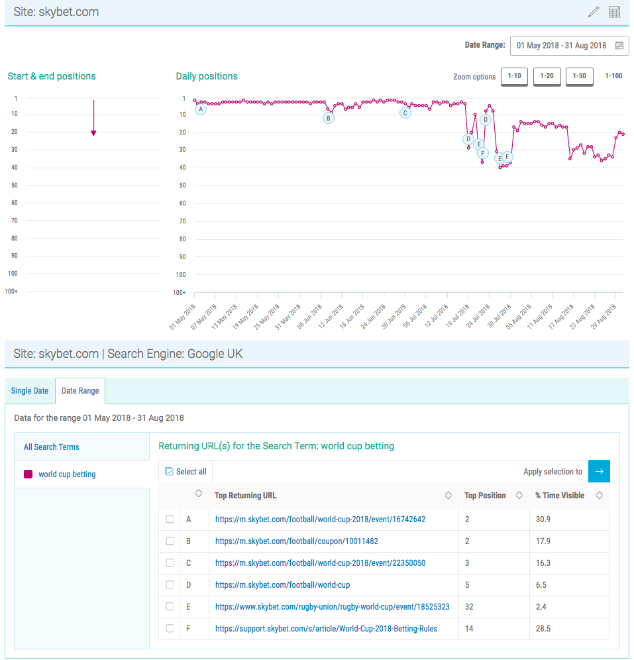Click the % Time Visible column header
The width and height of the screenshot is (634, 660).
[x=560, y=496]
